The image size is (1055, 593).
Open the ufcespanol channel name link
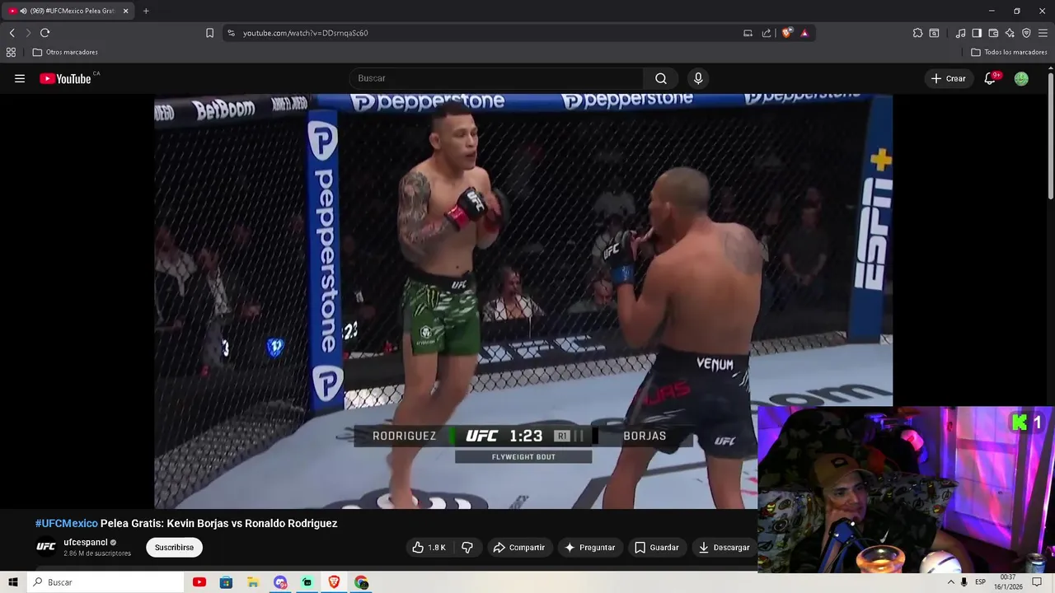coord(86,542)
